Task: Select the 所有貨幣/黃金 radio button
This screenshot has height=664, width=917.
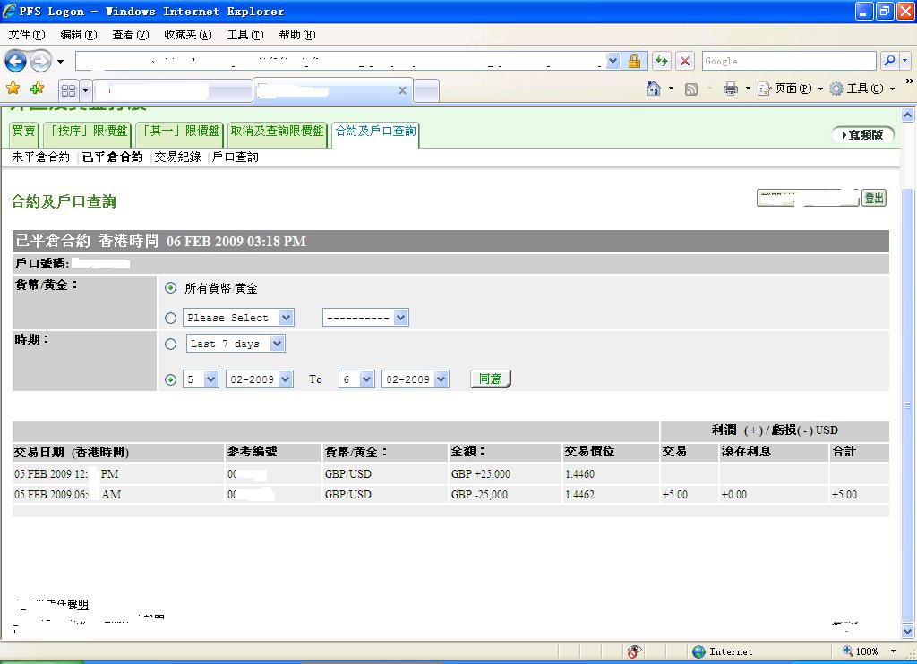Action: (x=171, y=288)
